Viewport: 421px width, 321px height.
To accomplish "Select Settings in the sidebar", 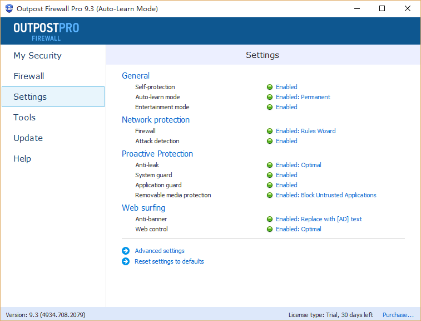I will (53, 96).
